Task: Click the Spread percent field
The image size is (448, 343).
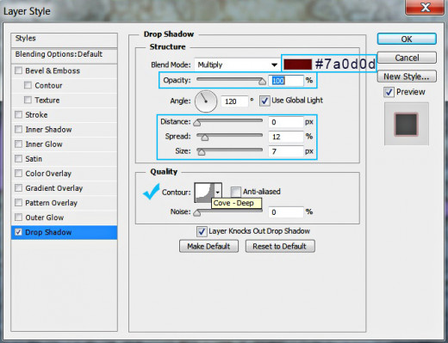Action: [286, 137]
